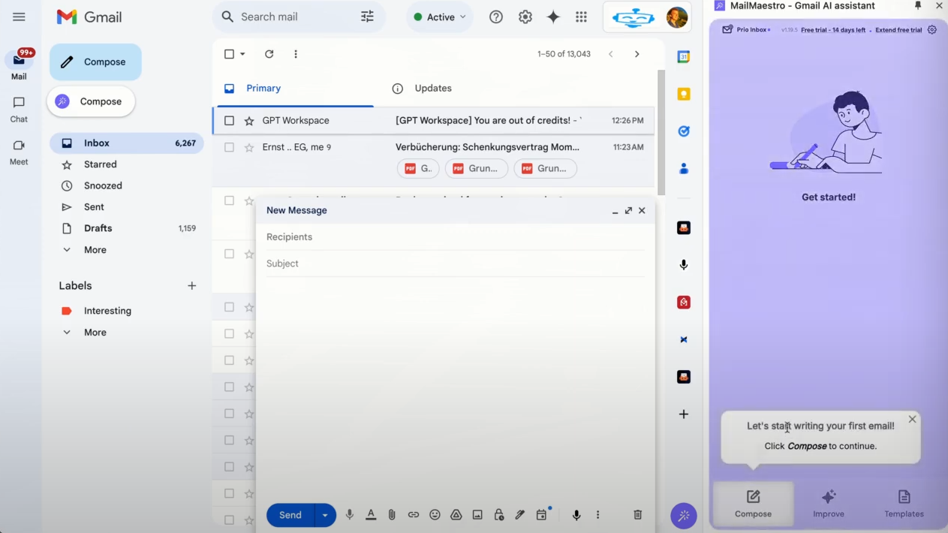The height and width of the screenshot is (533, 948).
Task: Click the Subject field
Action: 455,263
